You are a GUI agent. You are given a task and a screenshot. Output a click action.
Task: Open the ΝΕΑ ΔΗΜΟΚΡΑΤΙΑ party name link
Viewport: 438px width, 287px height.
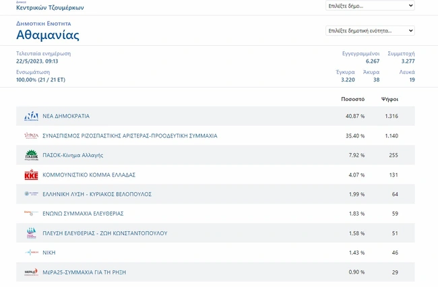coord(66,117)
